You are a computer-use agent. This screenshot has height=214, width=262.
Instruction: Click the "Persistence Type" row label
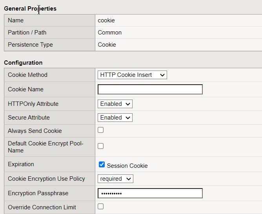tap(30, 45)
